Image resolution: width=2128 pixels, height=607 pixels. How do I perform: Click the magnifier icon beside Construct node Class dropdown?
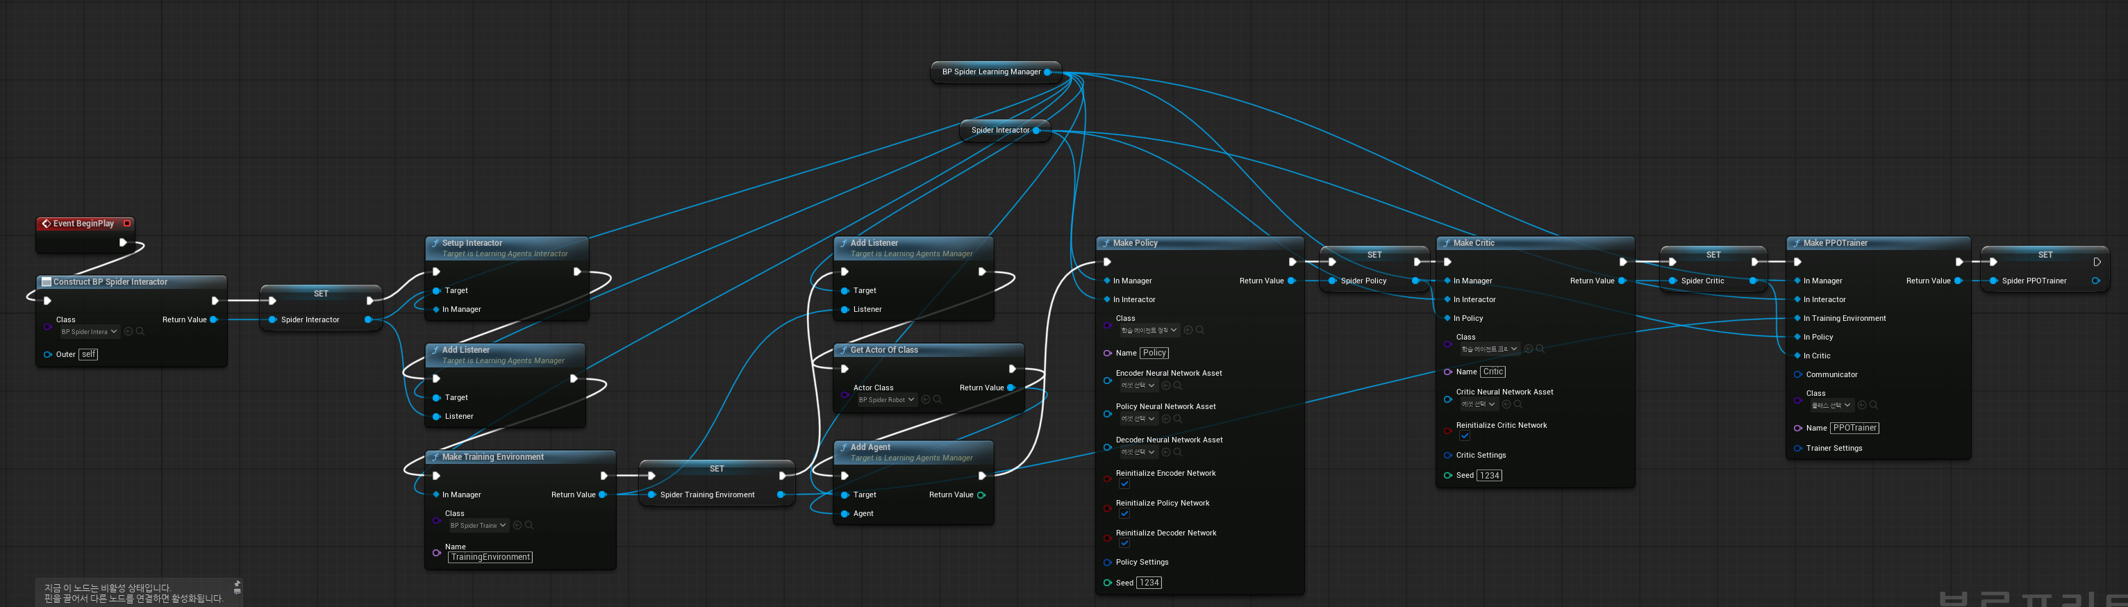140,332
